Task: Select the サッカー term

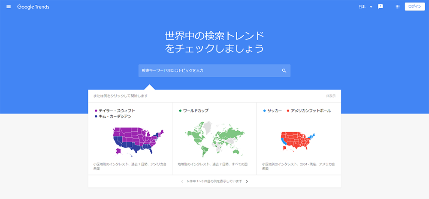Action: point(275,111)
